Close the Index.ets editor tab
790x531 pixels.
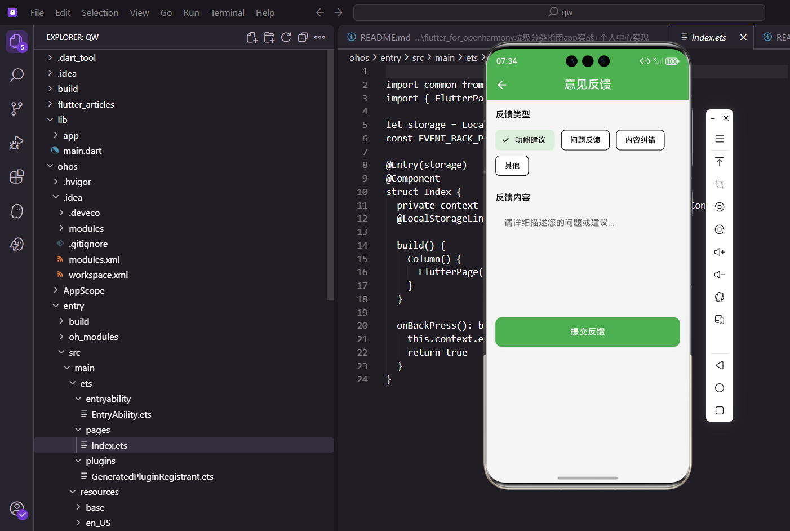click(x=743, y=37)
